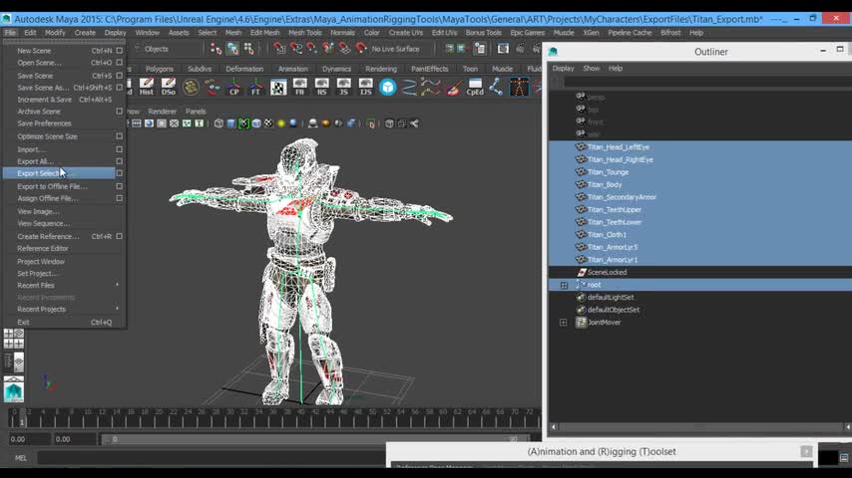This screenshot has height=478, width=852.
Task: Click the FT freeze transforms shelf icon
Action: 256,88
